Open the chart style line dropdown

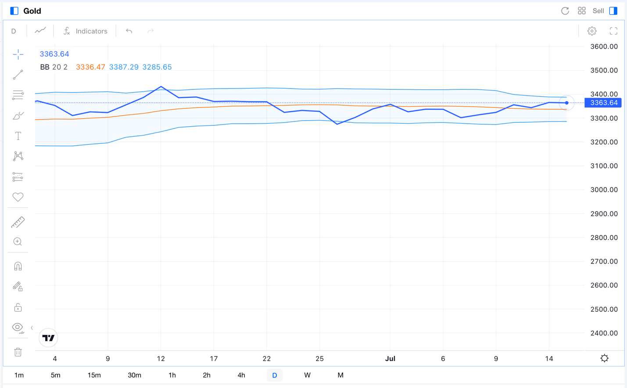point(40,31)
